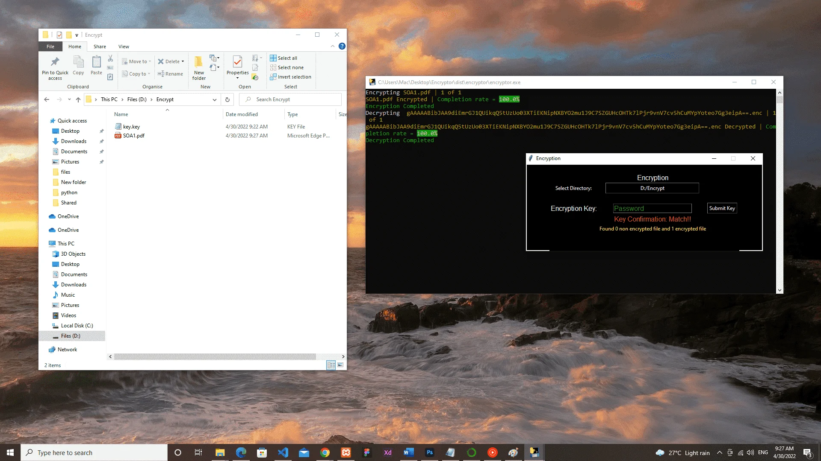Open the Move to dropdown
The height and width of the screenshot is (461, 821).
click(137, 61)
